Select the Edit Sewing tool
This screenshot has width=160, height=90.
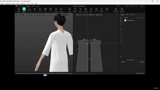point(70,10)
